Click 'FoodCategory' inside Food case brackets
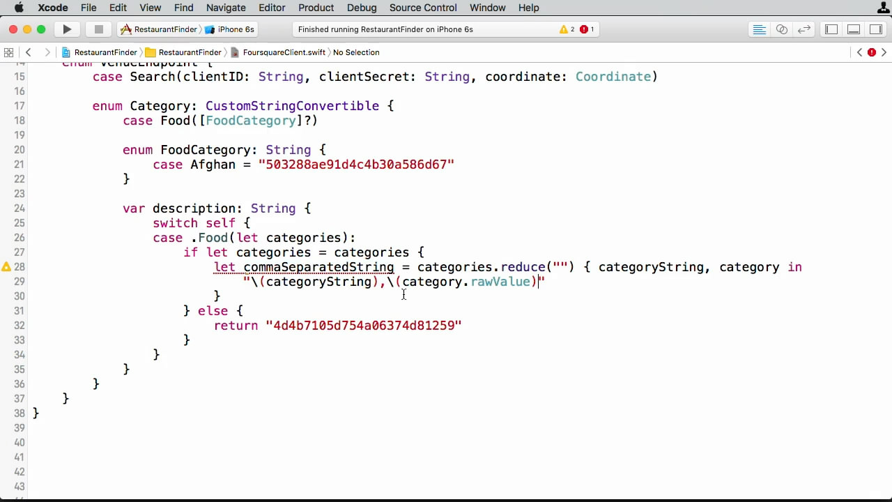Screen dimensions: 892x502 click(250, 121)
